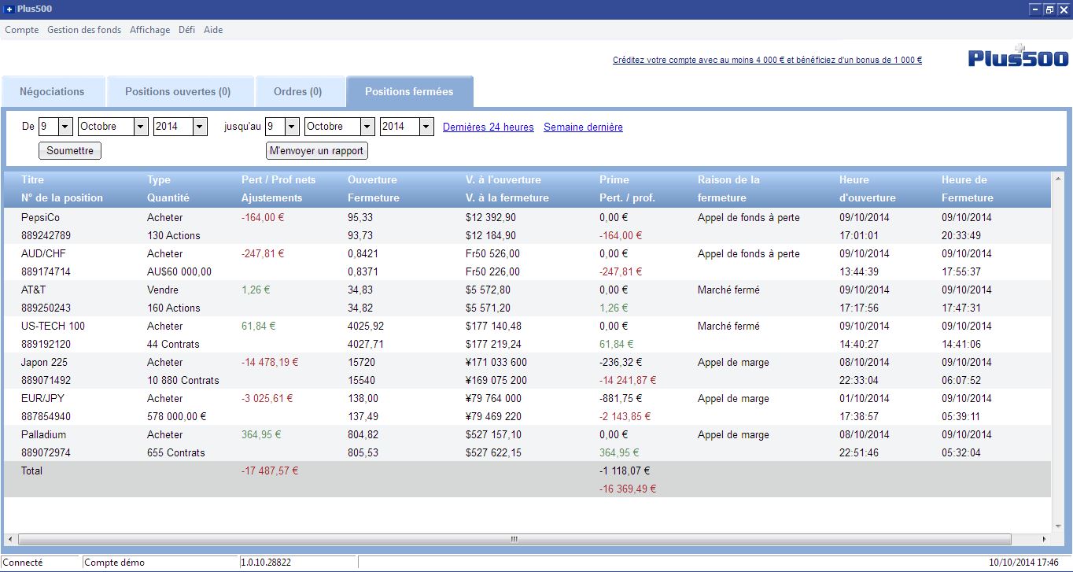Expand the end date year dropdown after 'jusqu'au'

pyautogui.click(x=426, y=127)
